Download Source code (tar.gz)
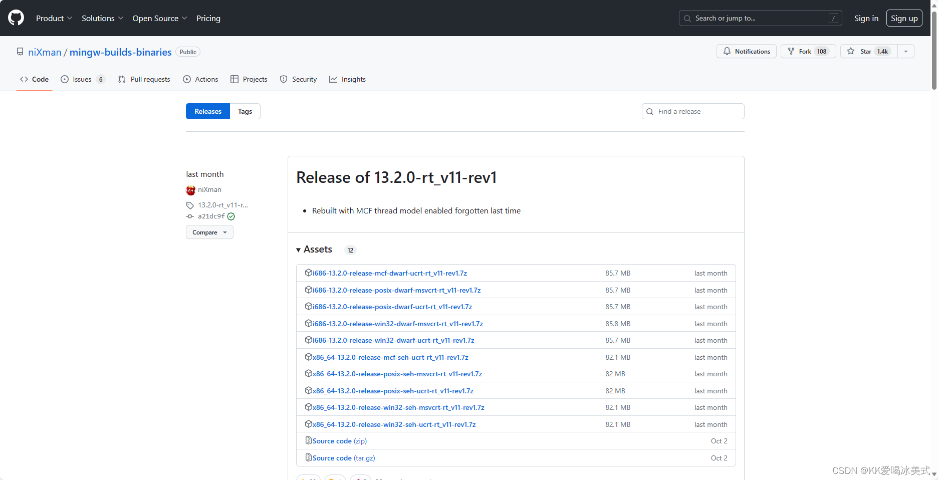The height and width of the screenshot is (480, 938). click(344, 458)
